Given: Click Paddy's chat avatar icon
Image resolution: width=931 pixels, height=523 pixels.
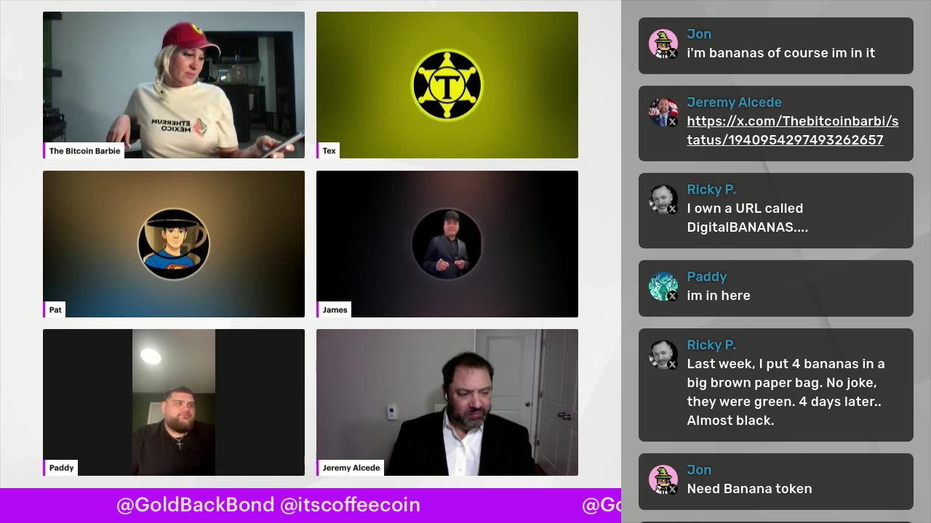Looking at the screenshot, I should click(x=663, y=287).
